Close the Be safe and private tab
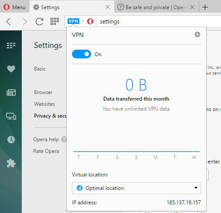 192,7
